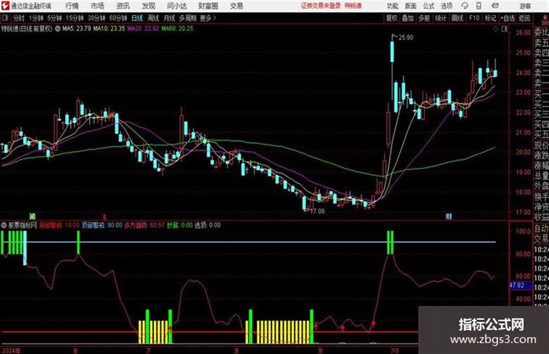Open the F10 company info

[474, 18]
